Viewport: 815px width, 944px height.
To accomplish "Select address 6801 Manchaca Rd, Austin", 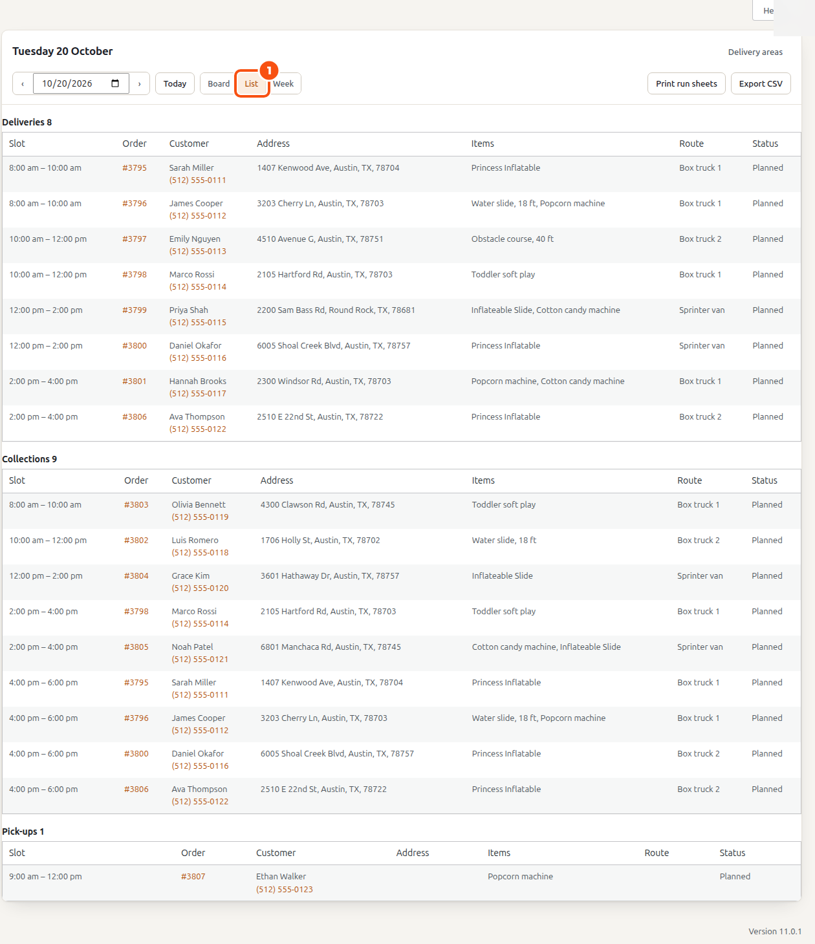I will (331, 647).
